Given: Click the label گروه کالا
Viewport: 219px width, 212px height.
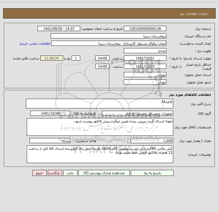Looking at the screenshot, I should point(204,114).
